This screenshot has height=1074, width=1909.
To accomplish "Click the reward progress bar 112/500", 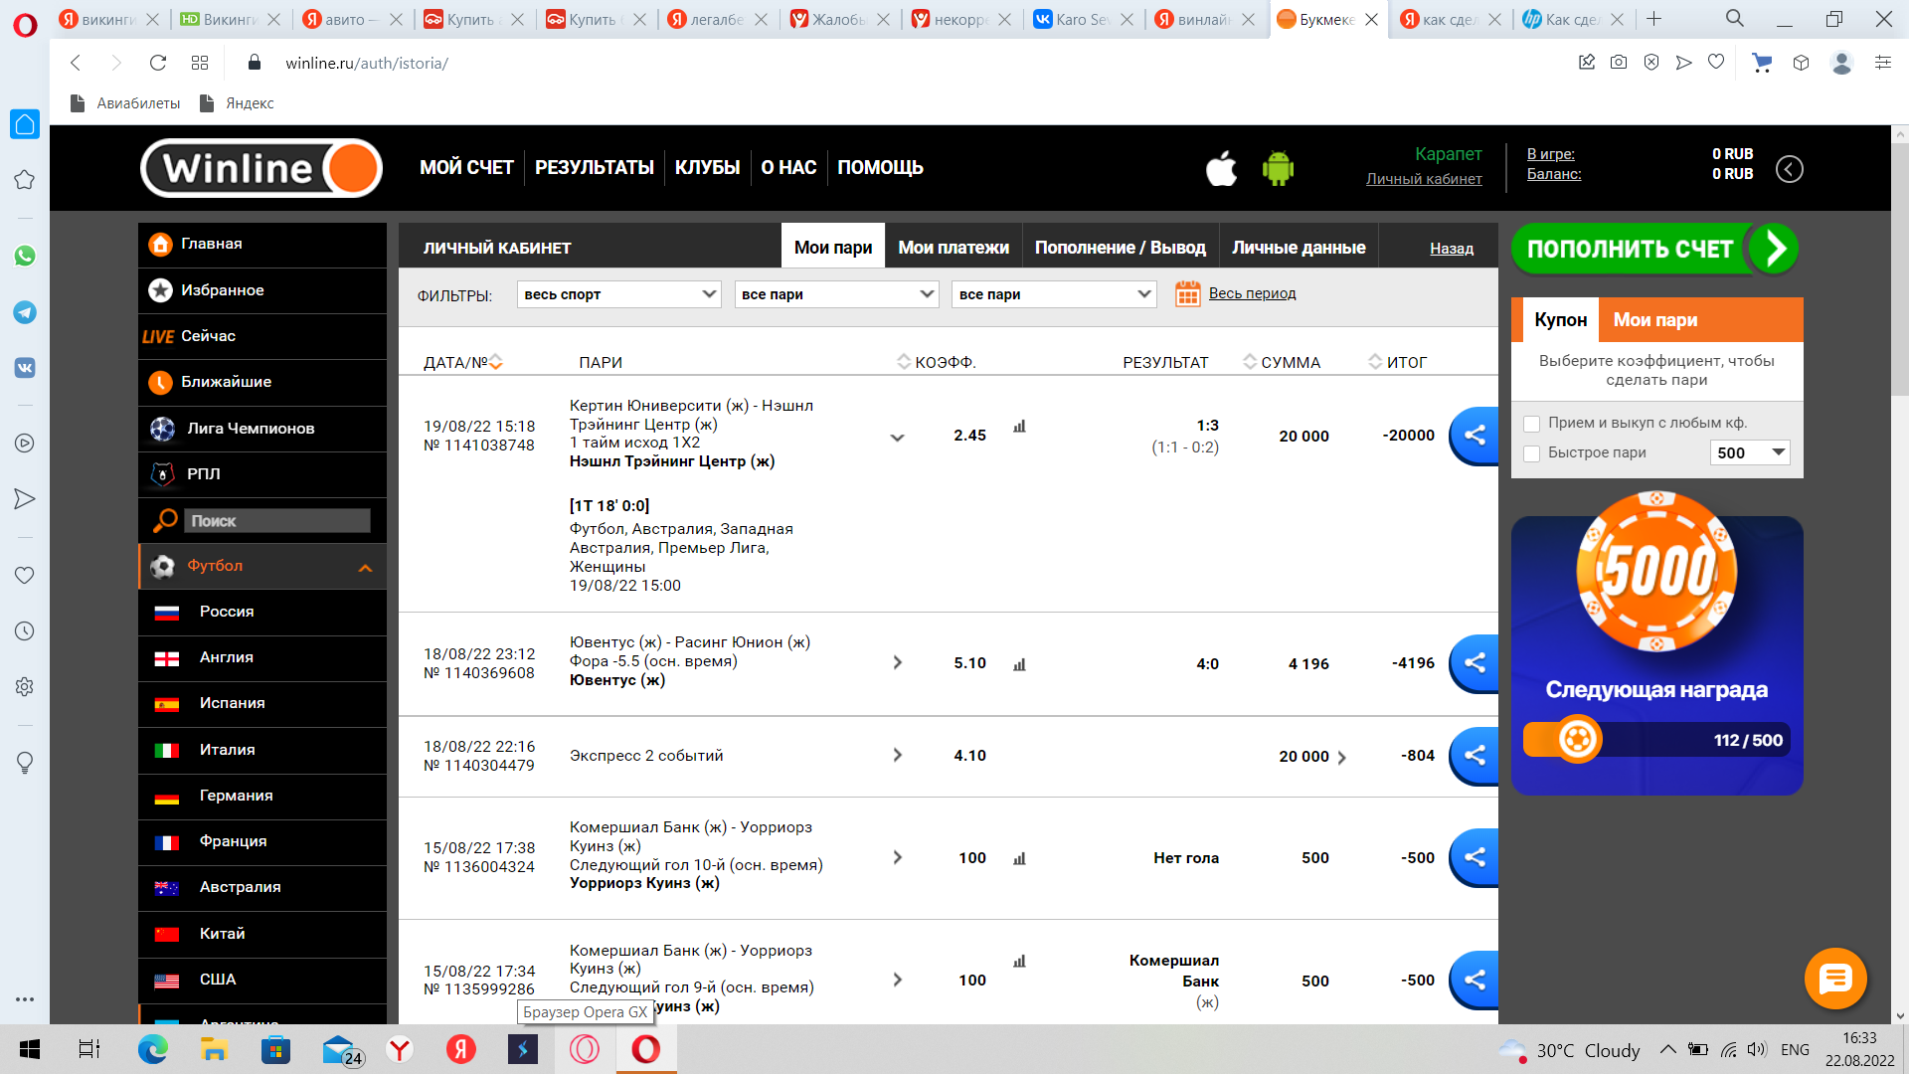I will tap(1655, 740).
